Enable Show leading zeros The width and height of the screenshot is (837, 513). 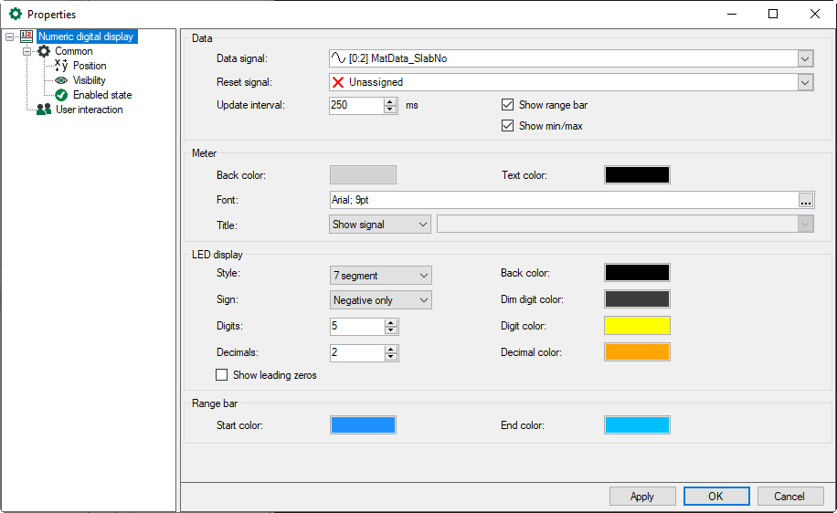221,374
